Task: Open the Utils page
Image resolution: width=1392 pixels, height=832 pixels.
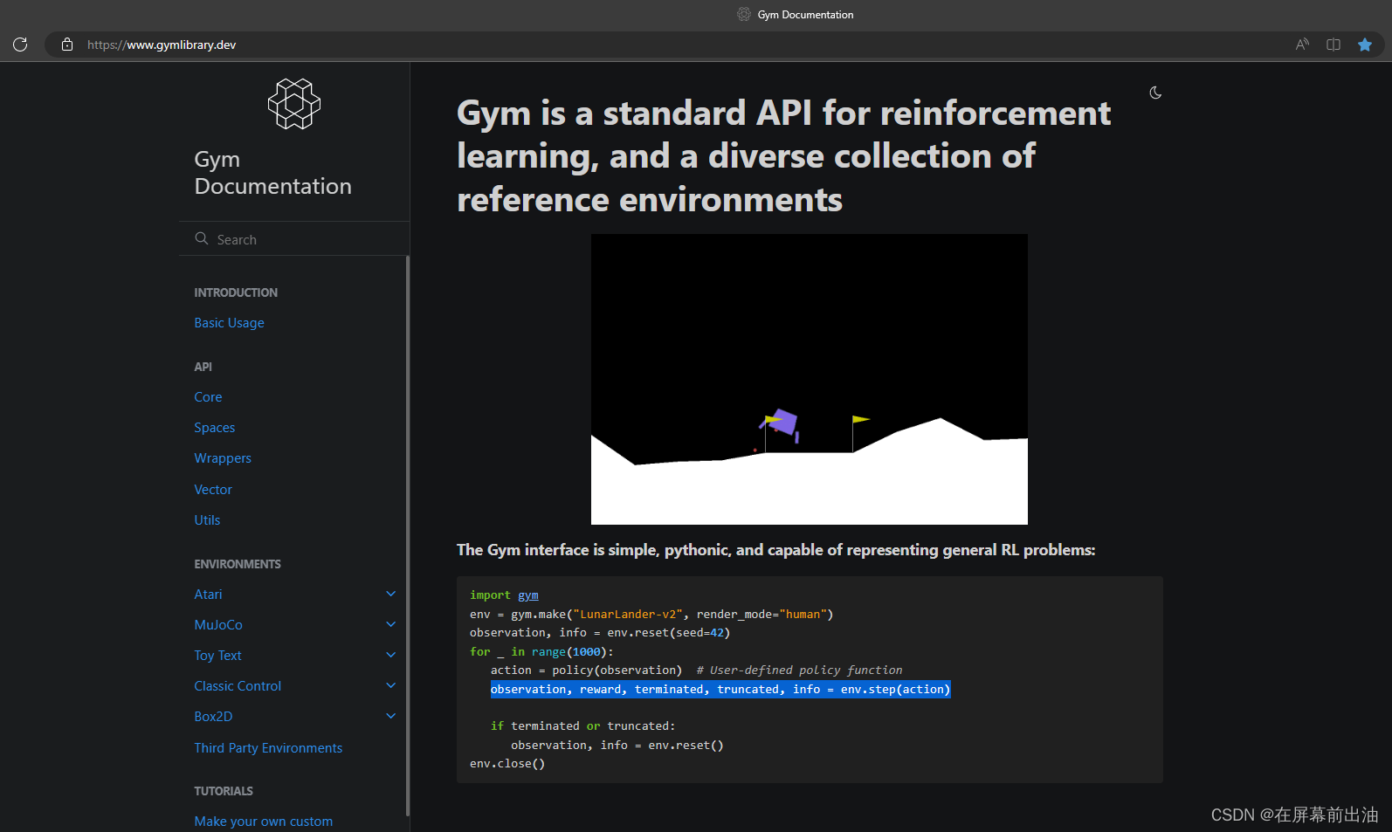Action: 207,520
